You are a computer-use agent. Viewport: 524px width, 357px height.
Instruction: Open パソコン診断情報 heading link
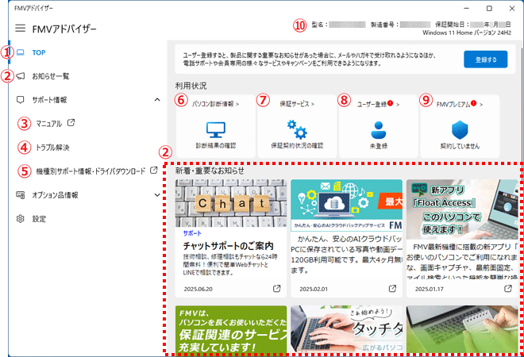pyautogui.click(x=215, y=104)
